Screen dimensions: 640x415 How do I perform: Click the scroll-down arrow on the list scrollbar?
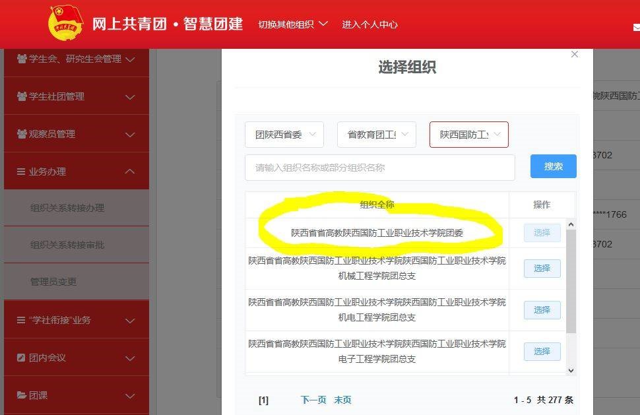(571, 371)
